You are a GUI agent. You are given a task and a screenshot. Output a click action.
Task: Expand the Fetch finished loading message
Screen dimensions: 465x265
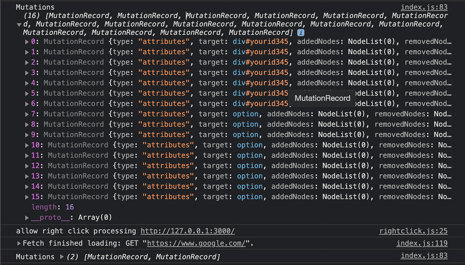click(x=19, y=243)
